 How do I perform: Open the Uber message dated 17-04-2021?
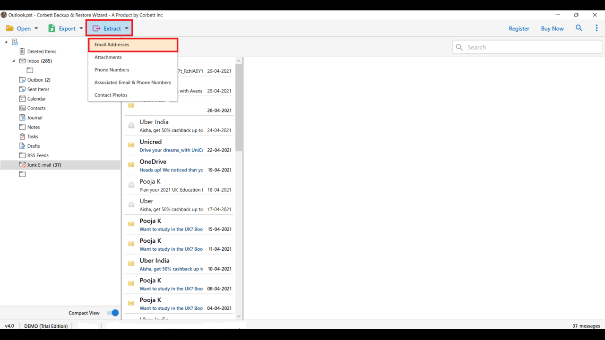[x=179, y=205]
